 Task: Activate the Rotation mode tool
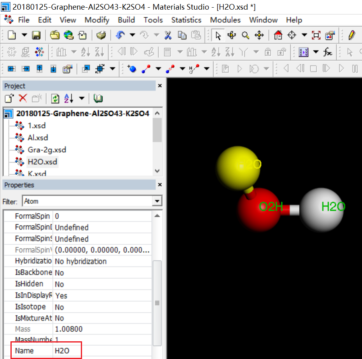click(x=232, y=35)
